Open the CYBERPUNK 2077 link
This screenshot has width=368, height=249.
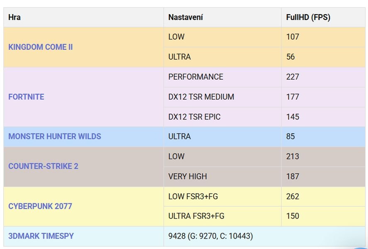coord(40,206)
